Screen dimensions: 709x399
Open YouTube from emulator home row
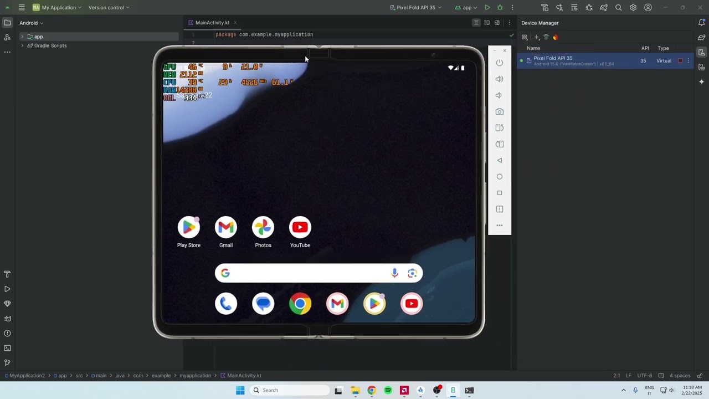point(300,232)
